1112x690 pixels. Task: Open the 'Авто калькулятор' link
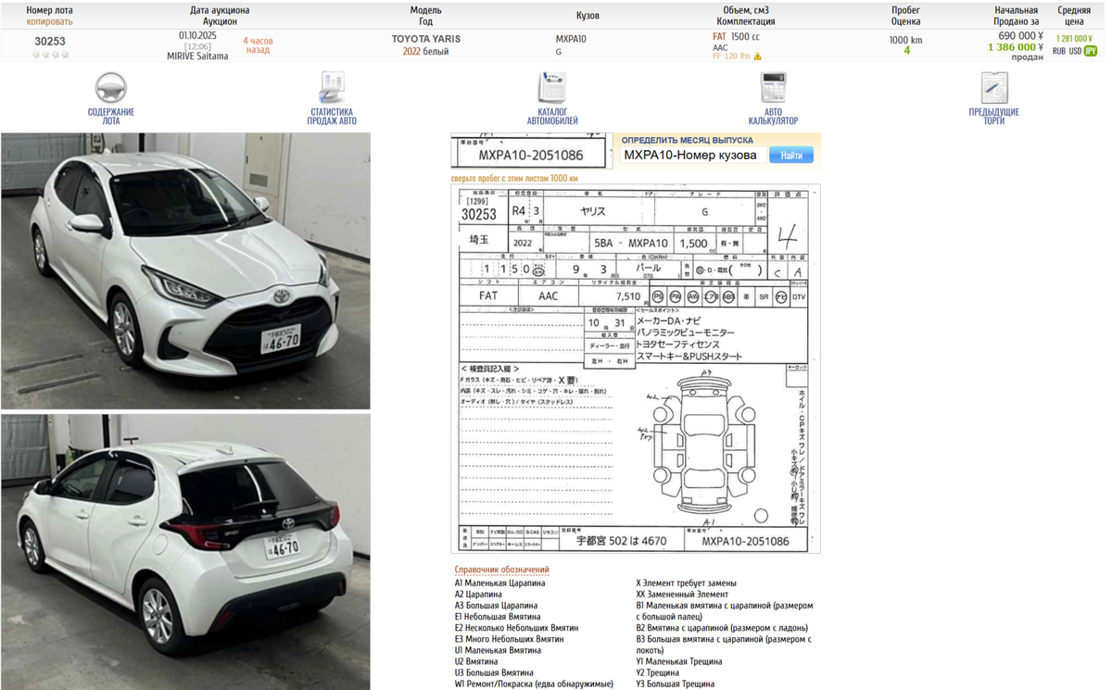pyautogui.click(x=773, y=117)
